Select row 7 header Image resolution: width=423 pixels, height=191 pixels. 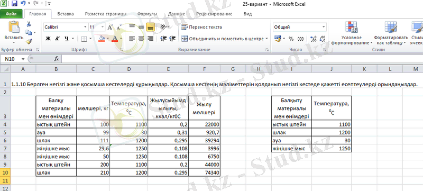pos(5,148)
